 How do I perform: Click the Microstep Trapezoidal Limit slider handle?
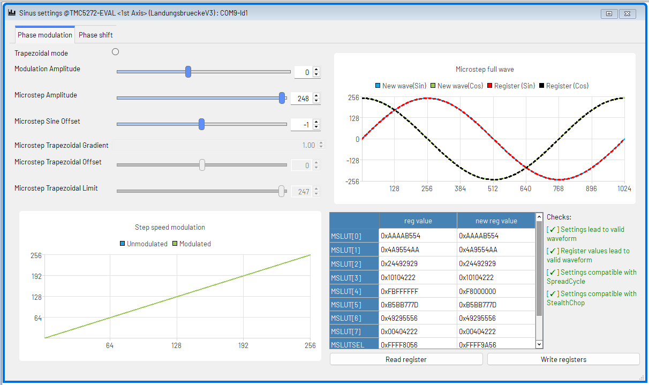coord(282,191)
